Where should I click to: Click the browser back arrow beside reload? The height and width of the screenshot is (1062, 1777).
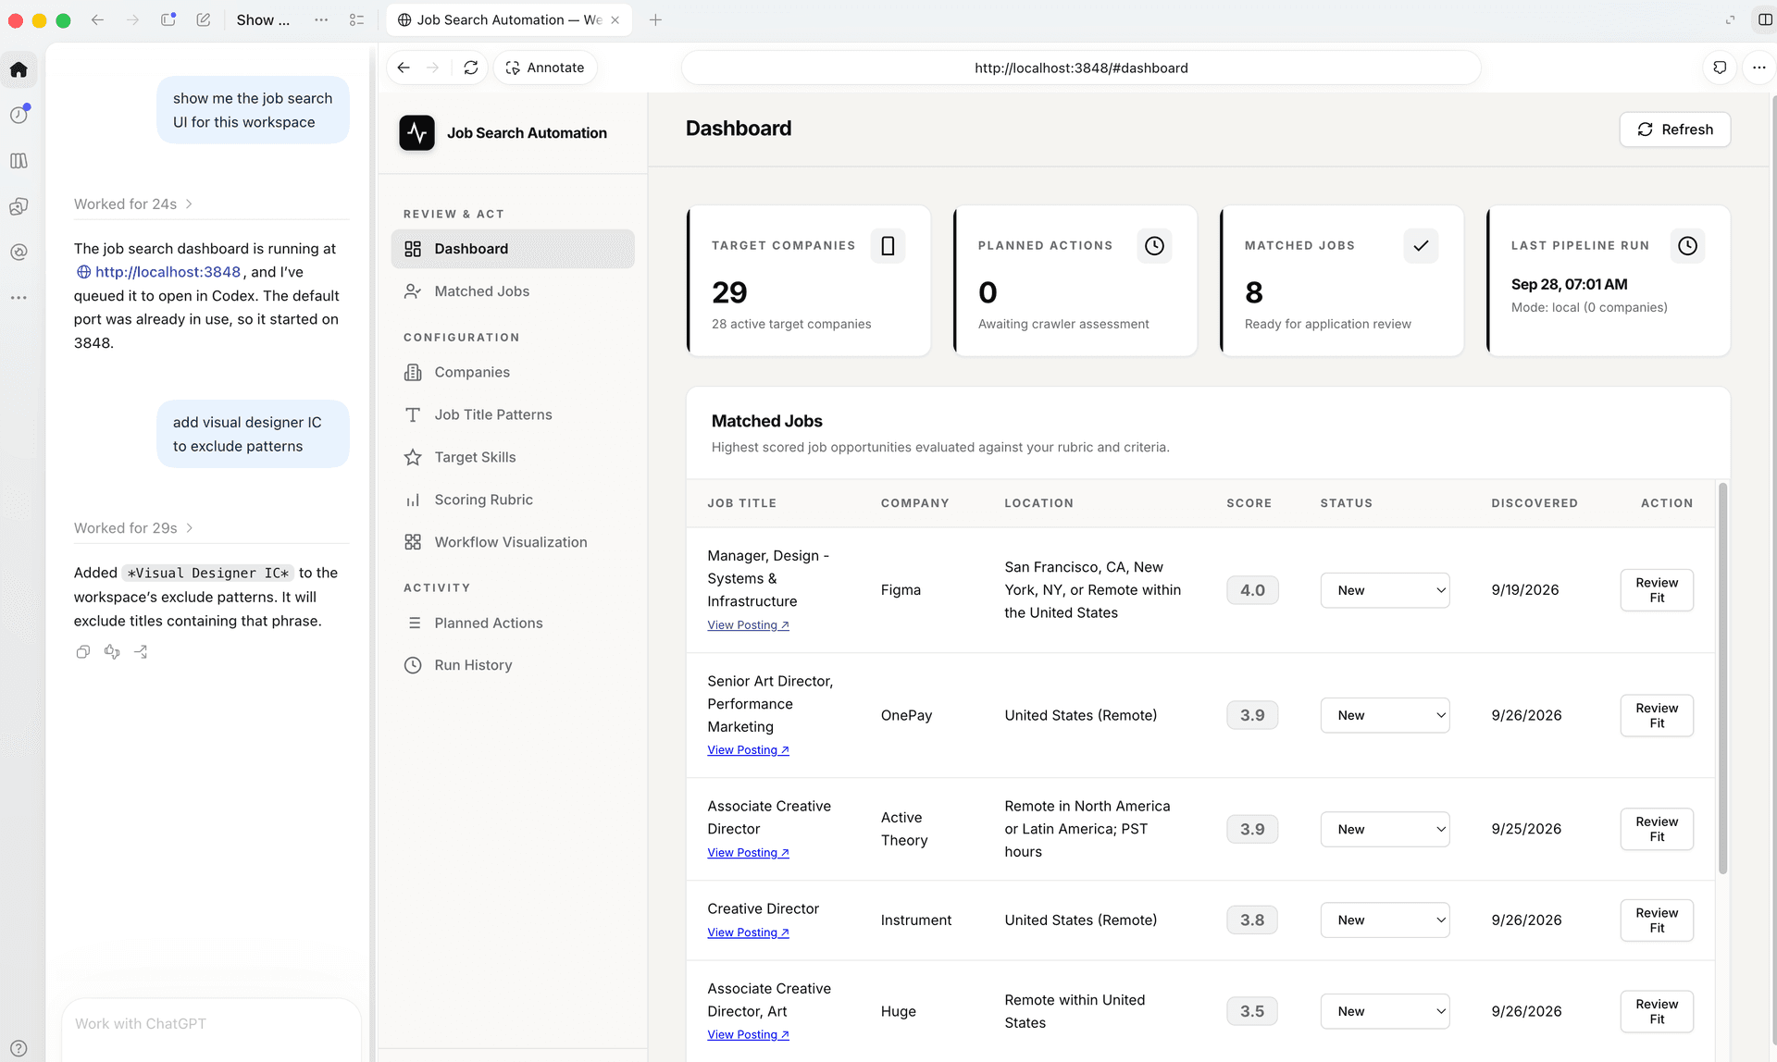(404, 68)
